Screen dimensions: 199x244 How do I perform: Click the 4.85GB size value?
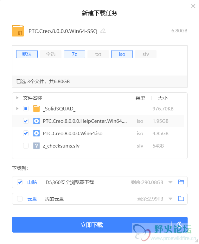pos(160,133)
